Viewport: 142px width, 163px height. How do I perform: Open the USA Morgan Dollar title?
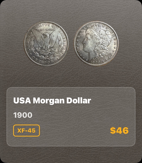[52, 101]
